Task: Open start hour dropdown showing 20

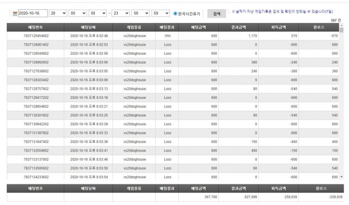Action: (x=57, y=14)
